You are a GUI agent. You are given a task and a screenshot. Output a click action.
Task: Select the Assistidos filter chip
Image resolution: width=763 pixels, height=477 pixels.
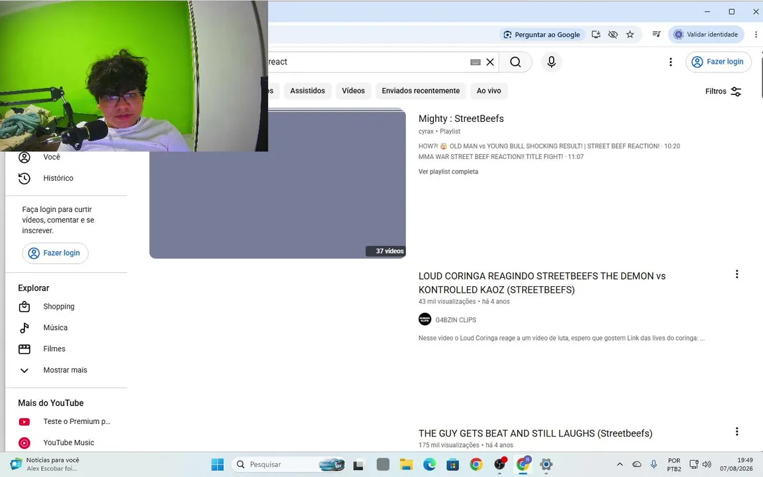[x=307, y=91]
